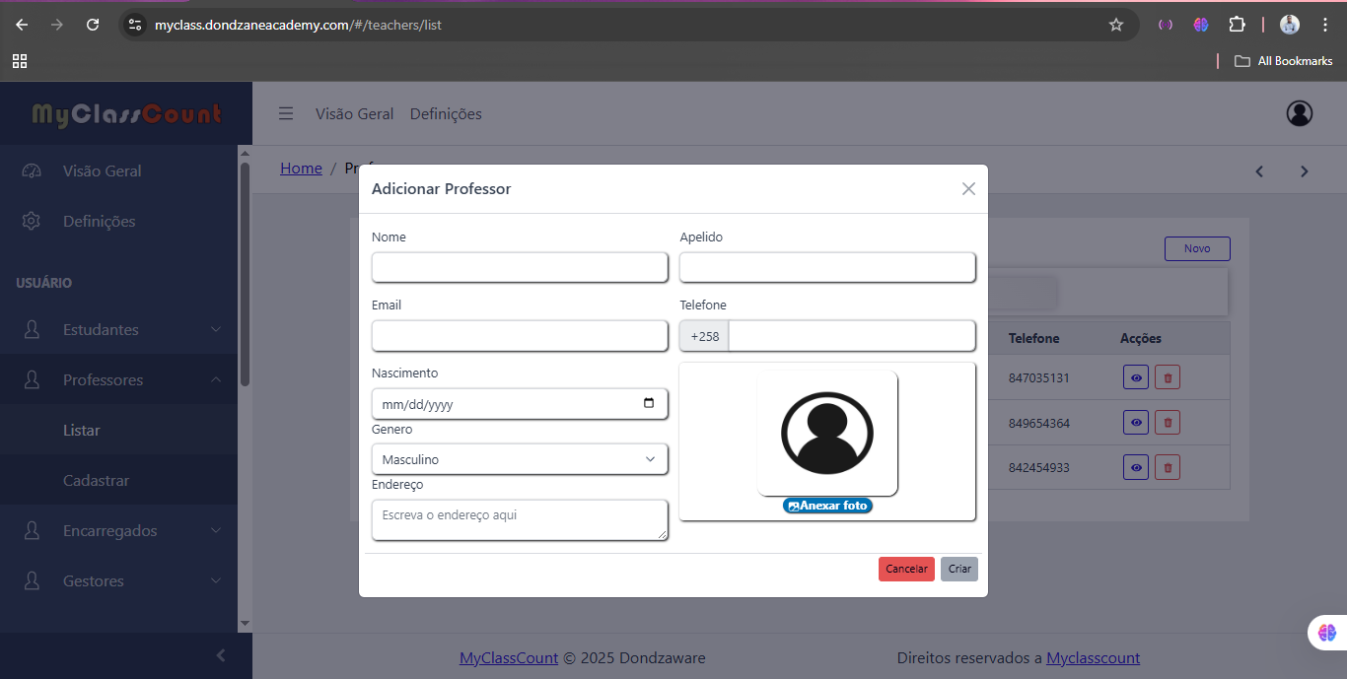This screenshot has height=679, width=1347.
Task: Select Cadastrar under Professores
Action: click(97, 480)
